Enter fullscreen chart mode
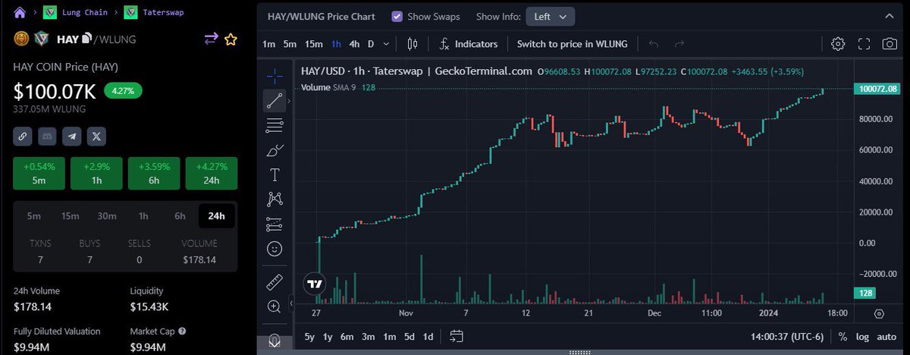Image resolution: width=910 pixels, height=355 pixels. (864, 44)
